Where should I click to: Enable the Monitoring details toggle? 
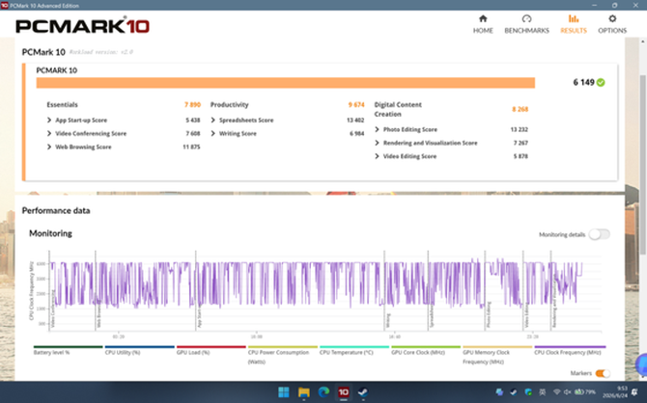[599, 234]
